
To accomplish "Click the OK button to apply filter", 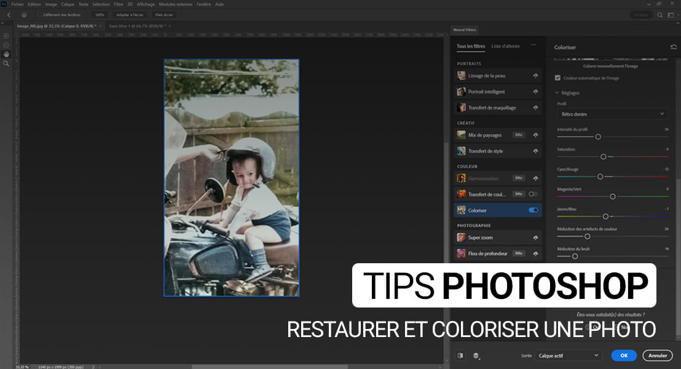I will 624,355.
